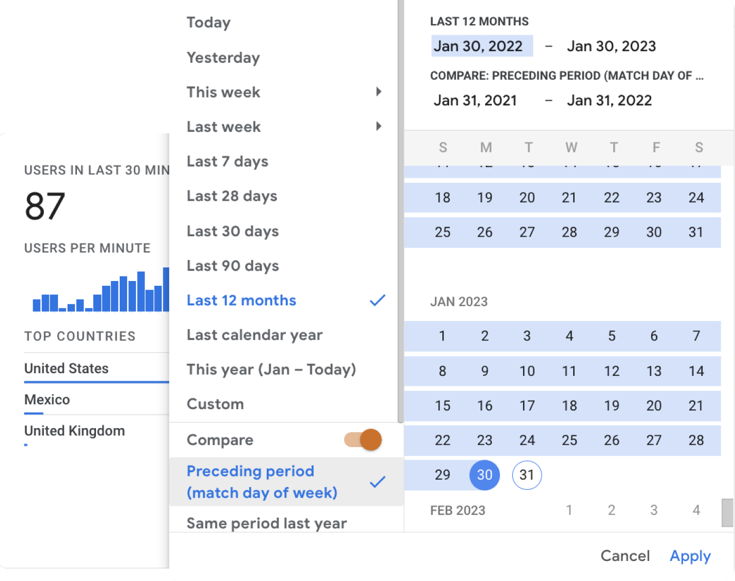Pick January 31 circled date in calendar
Image resolution: width=735 pixels, height=581 pixels.
point(527,475)
